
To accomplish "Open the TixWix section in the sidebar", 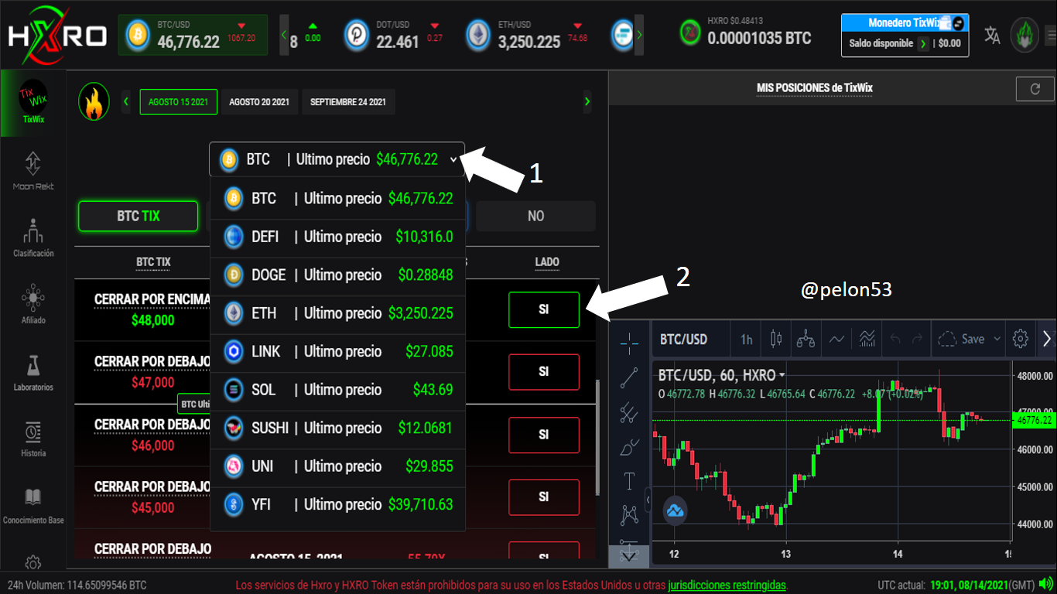I will [x=33, y=103].
